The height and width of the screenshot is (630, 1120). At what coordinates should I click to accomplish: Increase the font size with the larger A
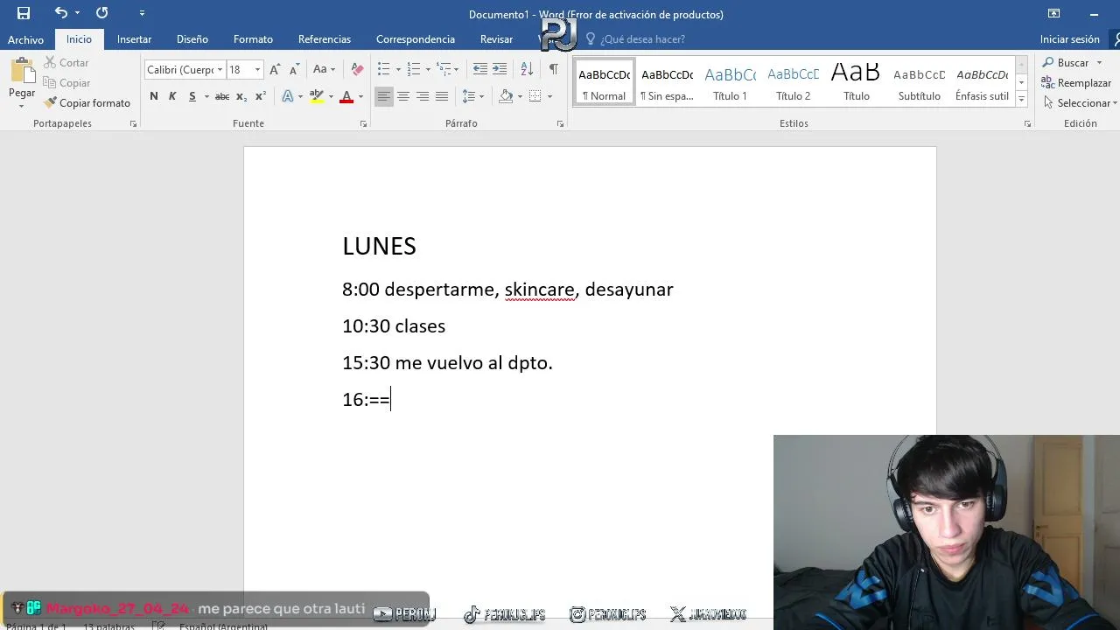point(275,70)
